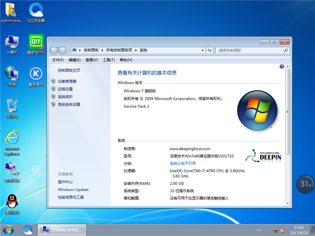Click the 回收站 recycle bin icon
Viewport: 315px width, 236px height.
coord(12,107)
